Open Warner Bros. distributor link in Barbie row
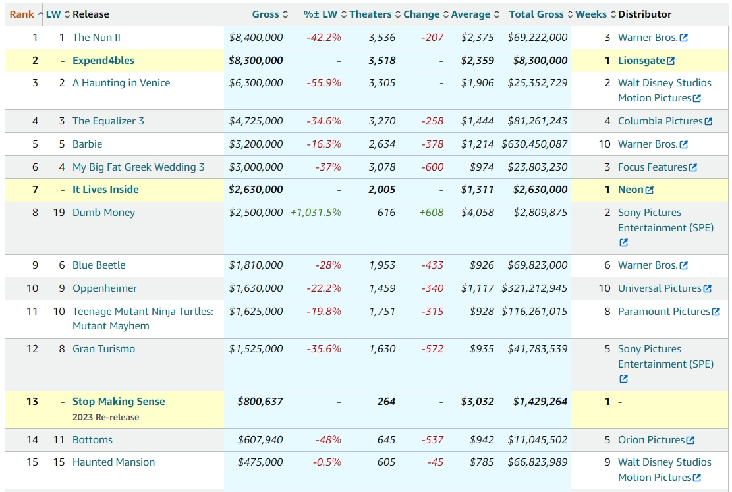 648,144
